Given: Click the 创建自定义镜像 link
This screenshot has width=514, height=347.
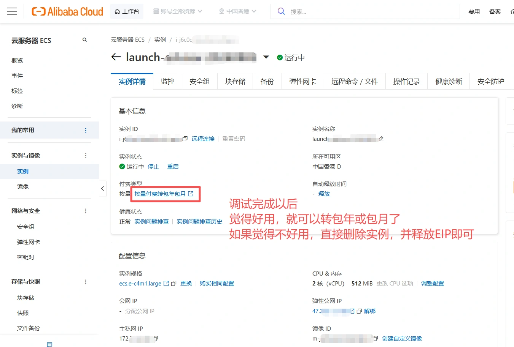Looking at the screenshot, I should (402, 339).
